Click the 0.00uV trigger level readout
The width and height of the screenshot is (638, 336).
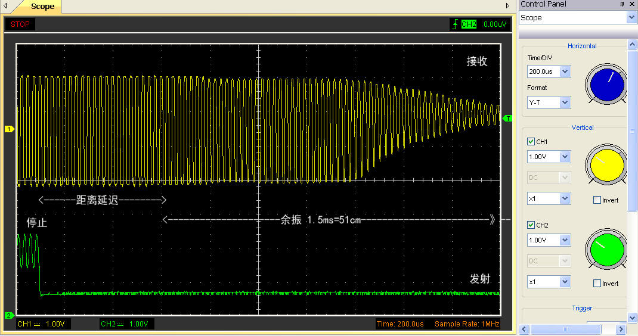click(495, 24)
